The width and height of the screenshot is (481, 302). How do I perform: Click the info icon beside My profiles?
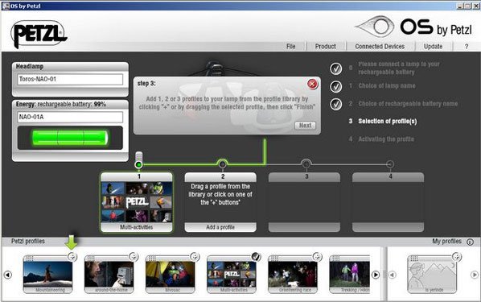click(x=470, y=242)
